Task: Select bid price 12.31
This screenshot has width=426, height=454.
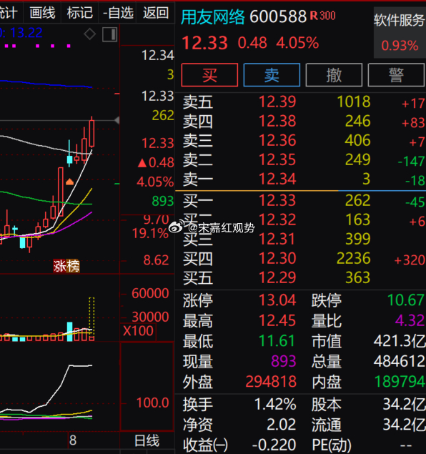Action: click(x=277, y=240)
